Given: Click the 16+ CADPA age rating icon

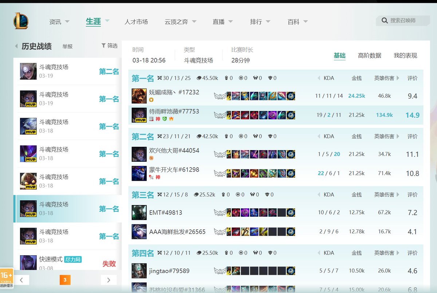Looking at the screenshot, I should [7, 278].
